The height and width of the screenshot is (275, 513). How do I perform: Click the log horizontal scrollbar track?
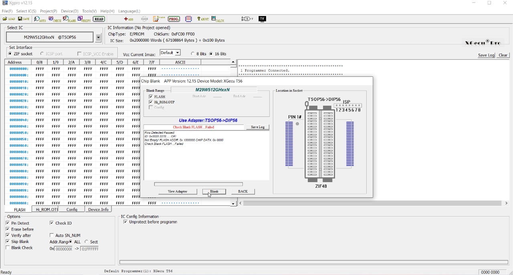[x=373, y=203]
